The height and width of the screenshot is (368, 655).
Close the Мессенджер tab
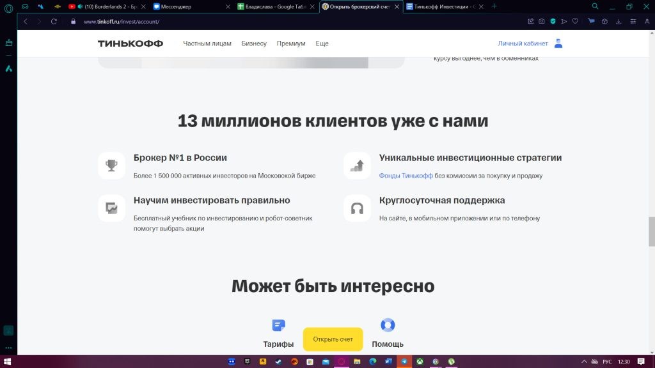click(228, 6)
